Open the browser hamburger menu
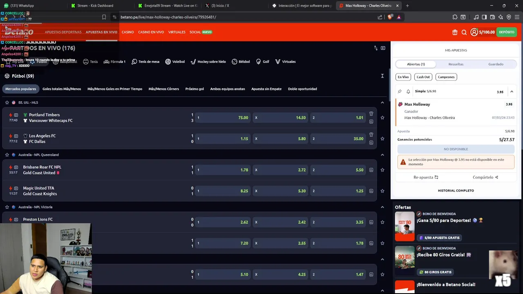This screenshot has width=523, height=294. pos(517,17)
